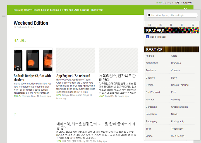This screenshot has width=201, height=143.
Task: Switch to ES language tab
Action: click(193, 25)
